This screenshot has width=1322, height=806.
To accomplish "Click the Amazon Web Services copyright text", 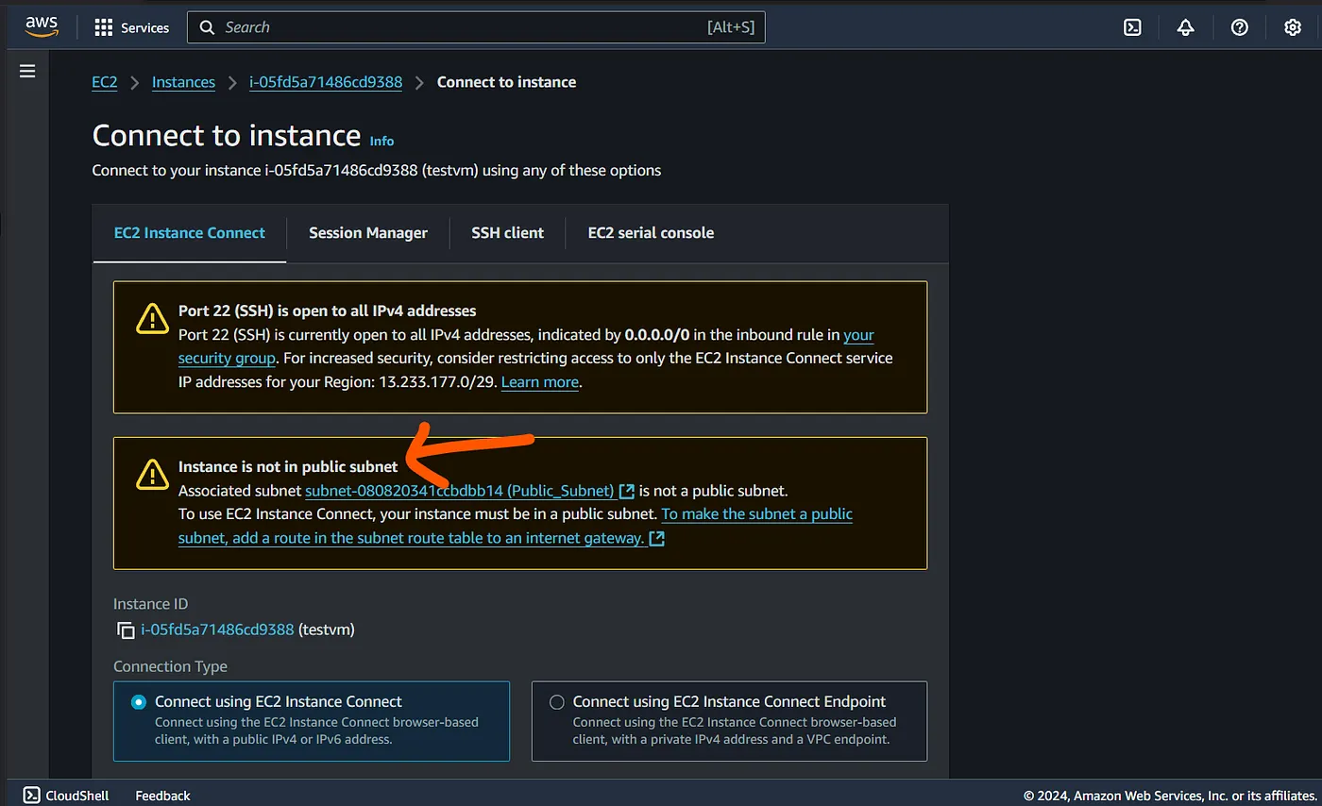I will (x=1172, y=796).
